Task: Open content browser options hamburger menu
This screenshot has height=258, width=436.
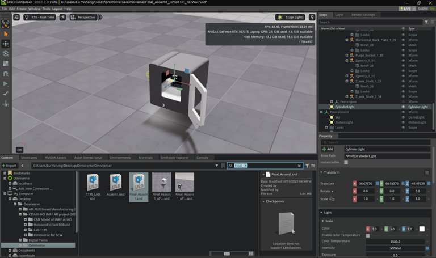Action: [x=313, y=166]
